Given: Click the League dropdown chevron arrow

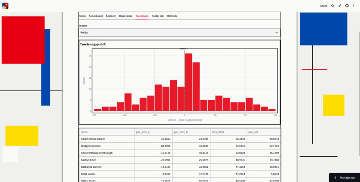Looking at the screenshot, I should [x=276, y=32].
